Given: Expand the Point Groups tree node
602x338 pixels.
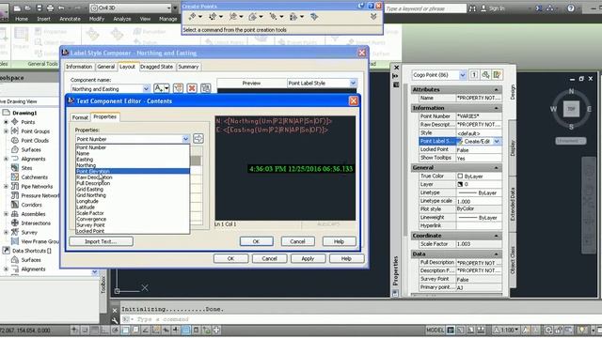Looking at the screenshot, I should click(6, 131).
